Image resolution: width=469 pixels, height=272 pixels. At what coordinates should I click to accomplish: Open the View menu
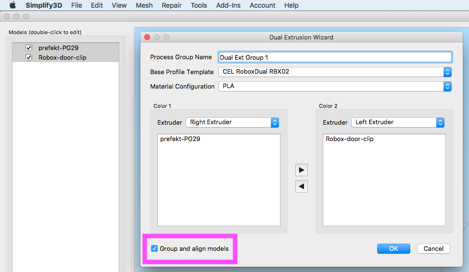[119, 5]
